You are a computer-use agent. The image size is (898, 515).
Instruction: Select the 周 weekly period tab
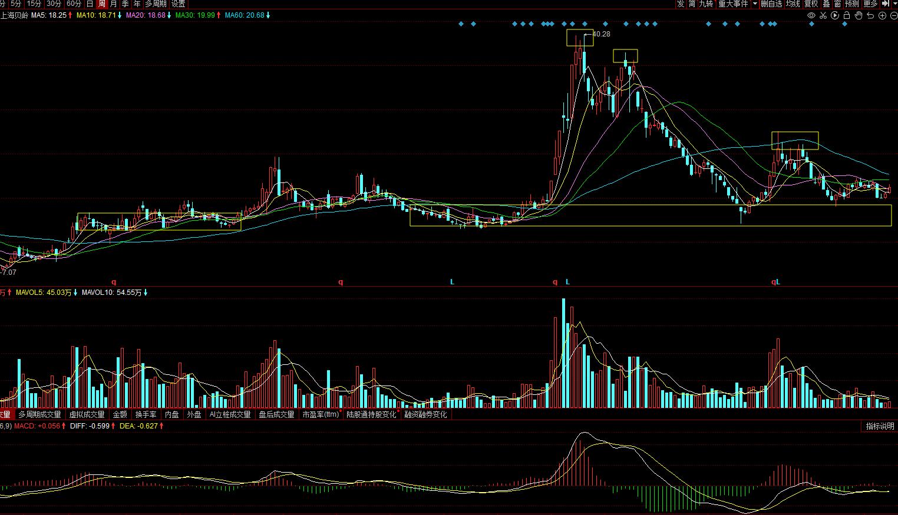pos(102,4)
